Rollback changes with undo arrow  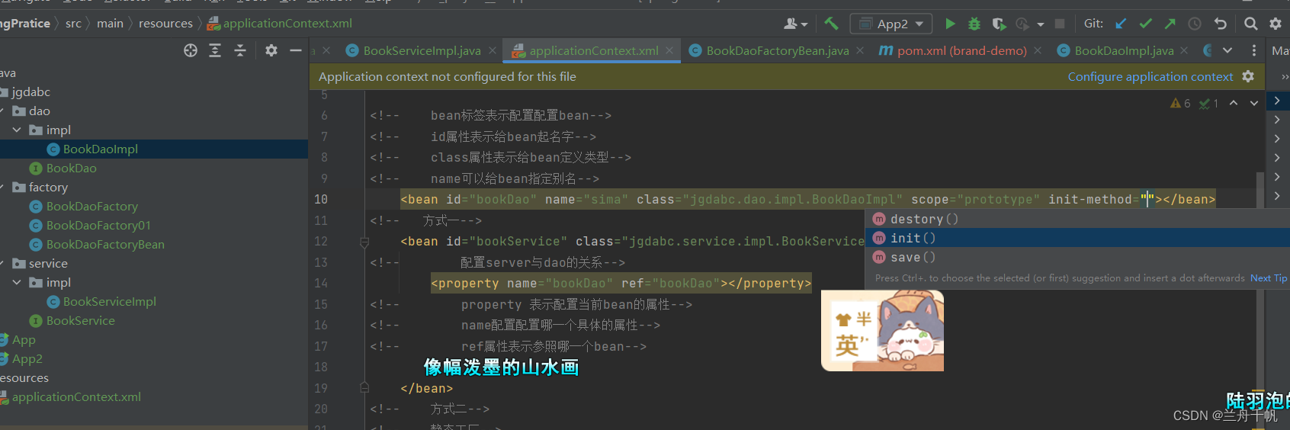coord(1221,24)
